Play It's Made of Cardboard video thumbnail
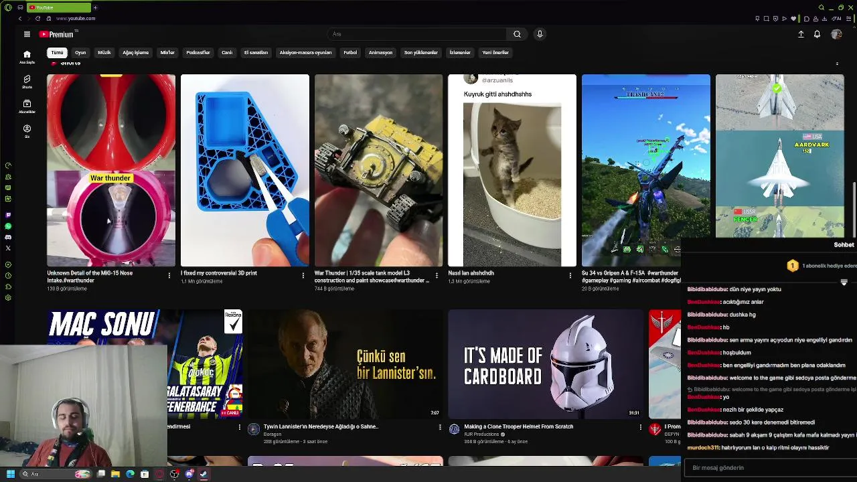This screenshot has height=482, width=857. pos(546,364)
